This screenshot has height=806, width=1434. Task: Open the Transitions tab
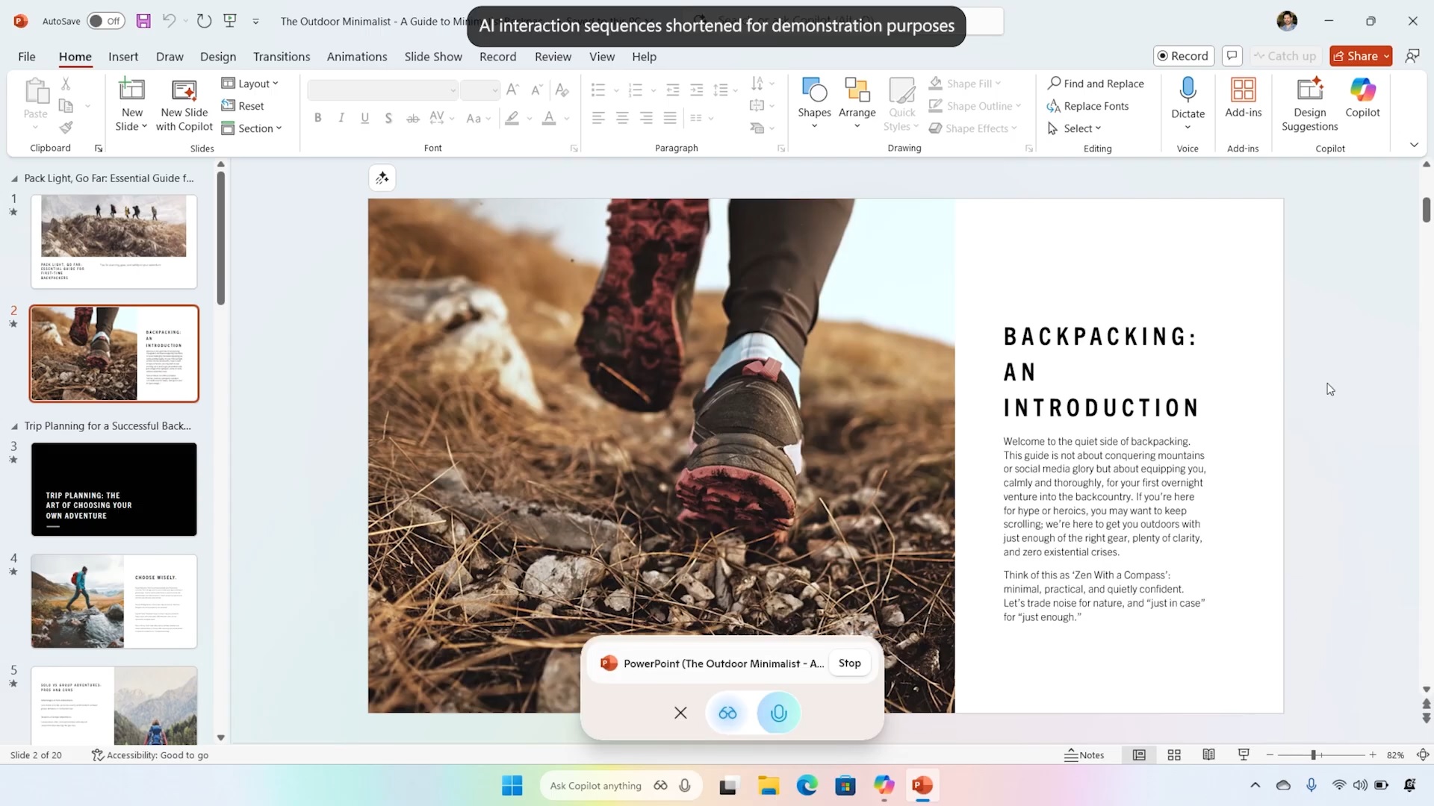[x=281, y=57]
